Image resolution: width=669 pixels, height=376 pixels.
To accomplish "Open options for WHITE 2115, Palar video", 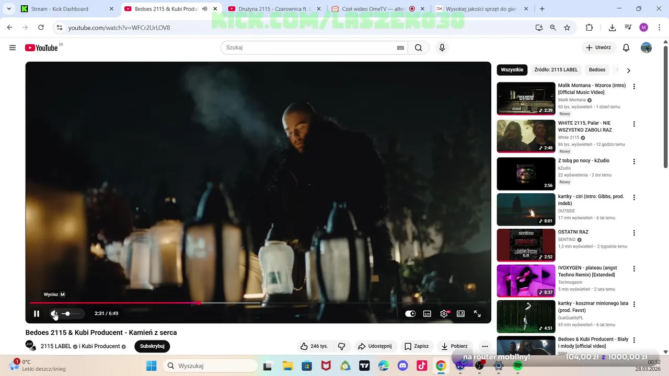I will [x=634, y=124].
